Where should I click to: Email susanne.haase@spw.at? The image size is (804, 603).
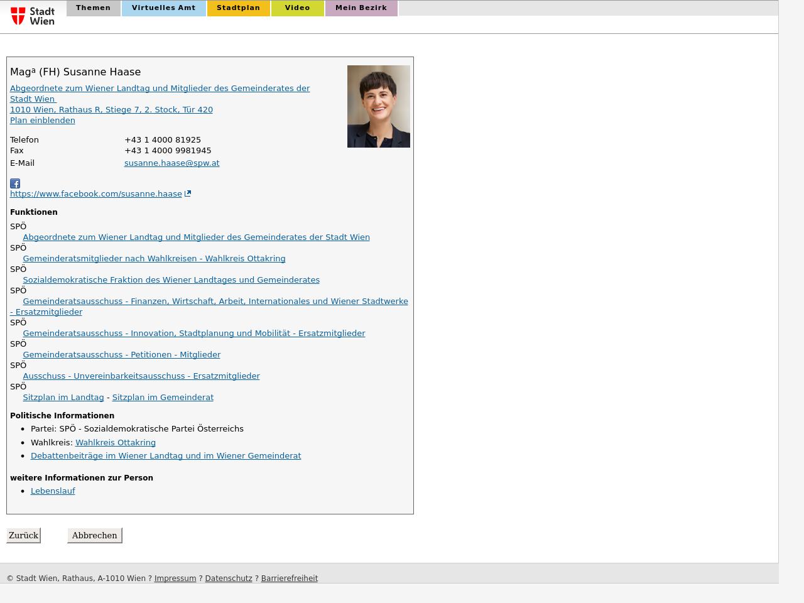coord(171,163)
